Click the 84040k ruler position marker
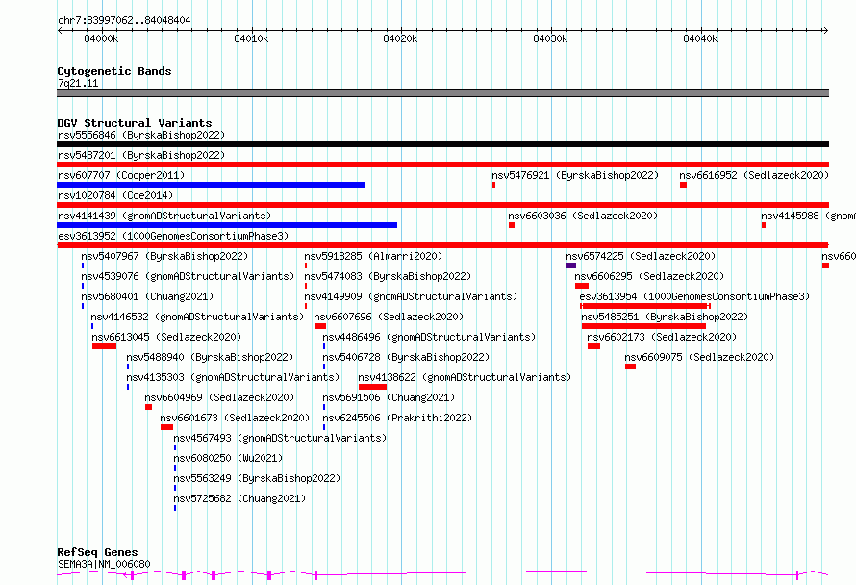The width and height of the screenshot is (856, 585). (700, 38)
